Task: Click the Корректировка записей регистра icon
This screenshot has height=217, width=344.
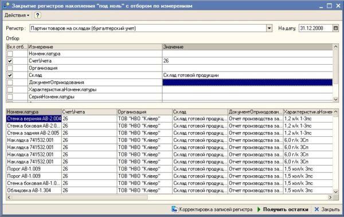Action: [x=175, y=210]
